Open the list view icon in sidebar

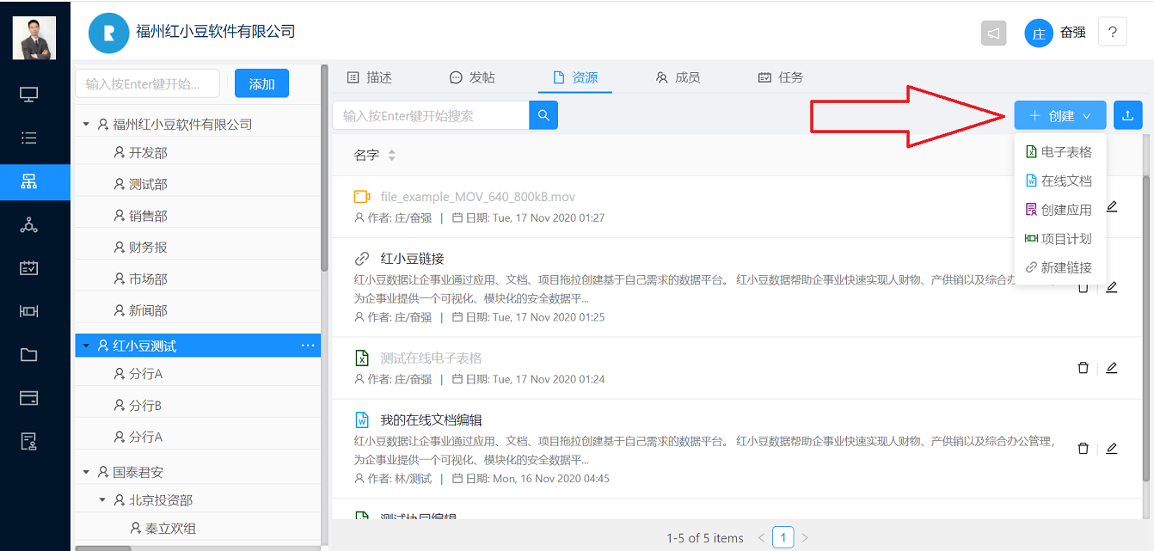[29, 138]
